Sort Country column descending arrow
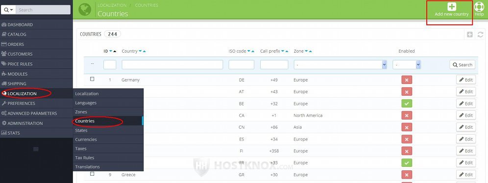Viewport: 488px width, 183px height. pyautogui.click(x=140, y=51)
